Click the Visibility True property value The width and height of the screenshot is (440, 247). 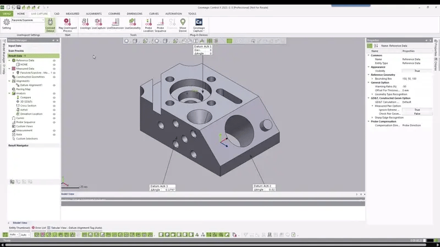coord(417,71)
